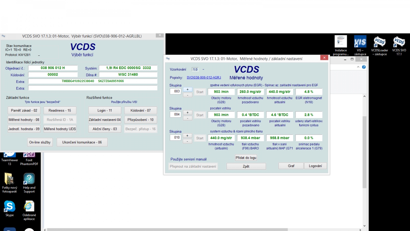Increase group 003 with plus button

pyautogui.click(x=187, y=89)
